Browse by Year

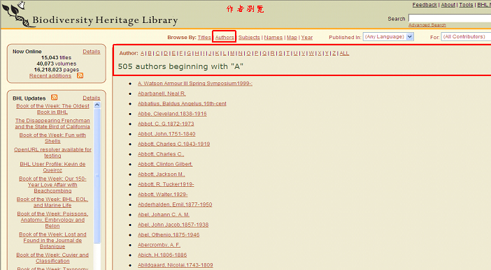point(307,37)
